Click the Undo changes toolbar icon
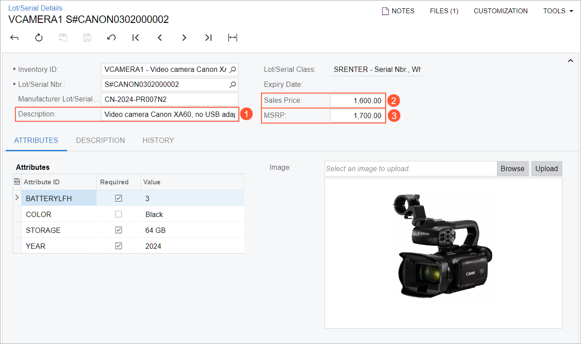Viewport: 581px width, 344px height. pyautogui.click(x=112, y=38)
